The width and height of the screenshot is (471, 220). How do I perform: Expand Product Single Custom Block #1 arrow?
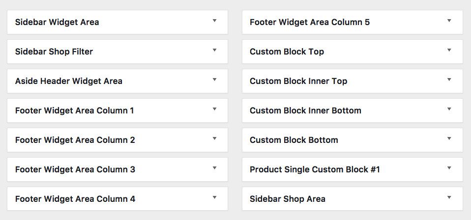pyautogui.click(x=449, y=168)
